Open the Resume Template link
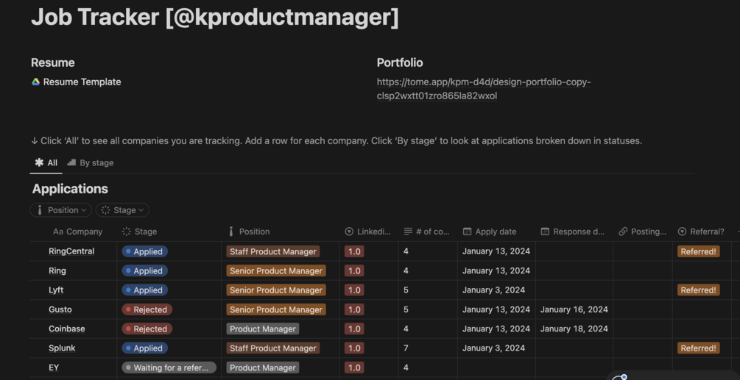The width and height of the screenshot is (740, 380). (x=82, y=82)
